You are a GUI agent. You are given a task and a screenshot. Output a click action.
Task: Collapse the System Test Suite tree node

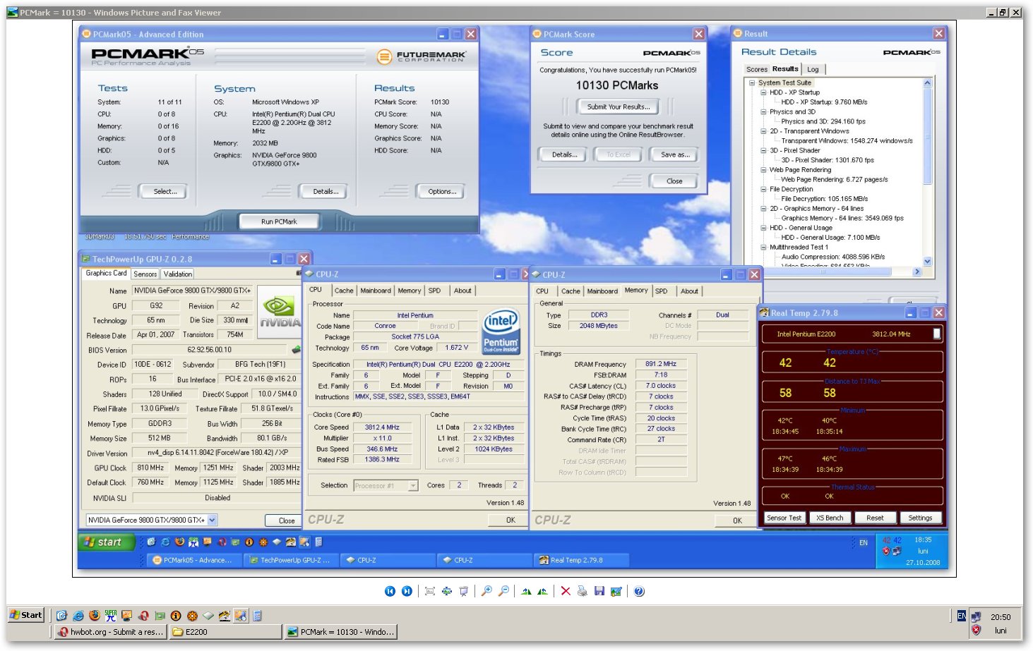pos(753,83)
